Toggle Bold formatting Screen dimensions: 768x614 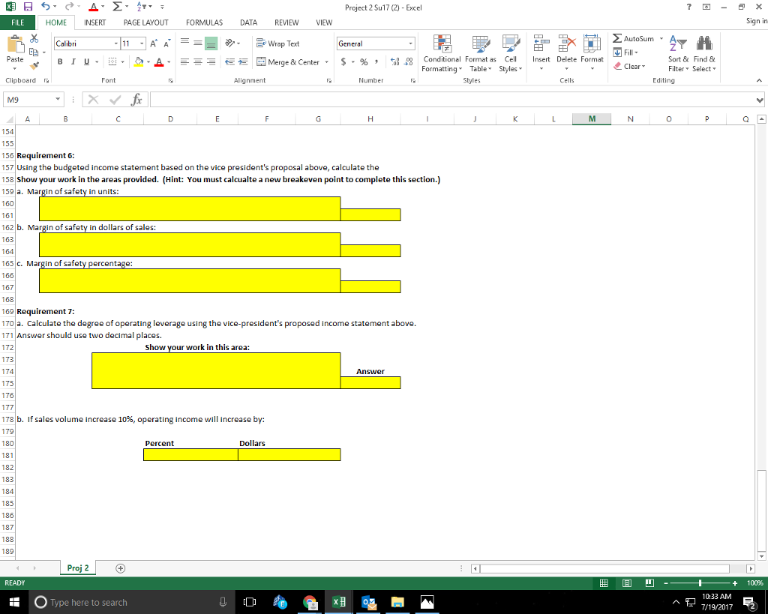(60, 61)
